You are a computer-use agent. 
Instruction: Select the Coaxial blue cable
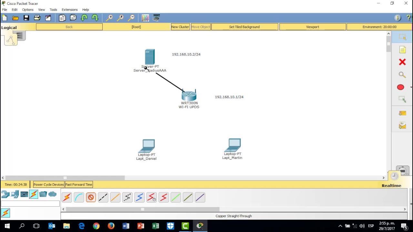[139, 197]
